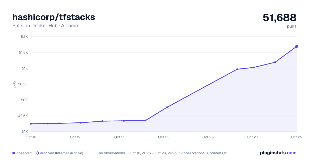Viewport: 309px width, 162px height.
Task: Select the data point above Oct 23
Action: [x=167, y=107]
